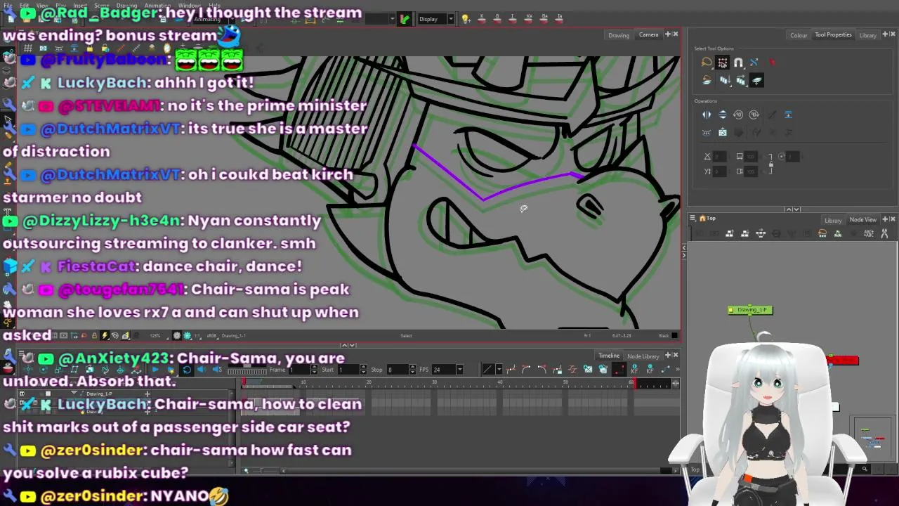Open the Windows menu
This screenshot has width=899, height=506.
[x=190, y=6]
